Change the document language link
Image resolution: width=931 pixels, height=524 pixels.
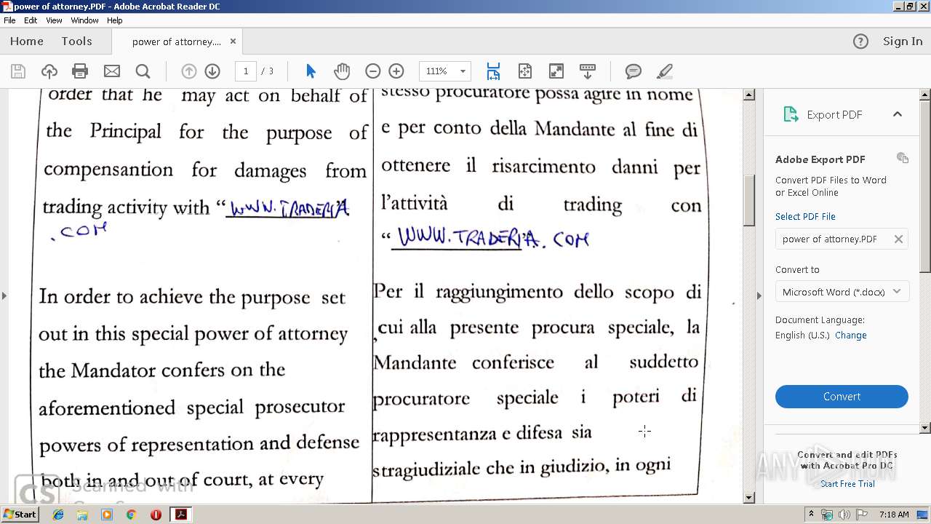point(851,336)
